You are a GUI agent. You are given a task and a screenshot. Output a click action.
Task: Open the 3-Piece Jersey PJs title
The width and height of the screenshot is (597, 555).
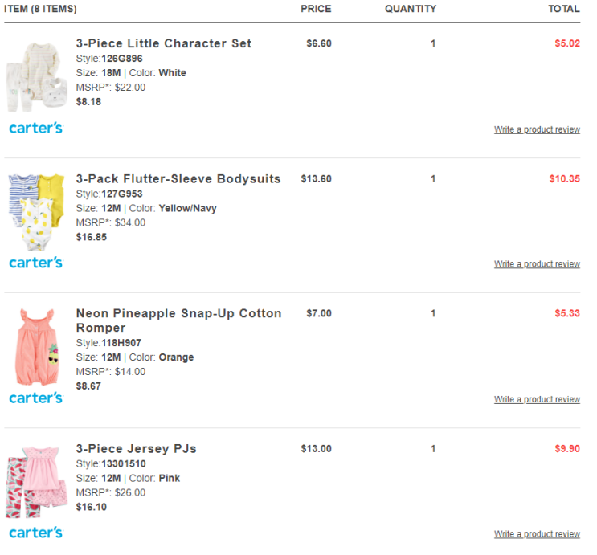pos(137,448)
